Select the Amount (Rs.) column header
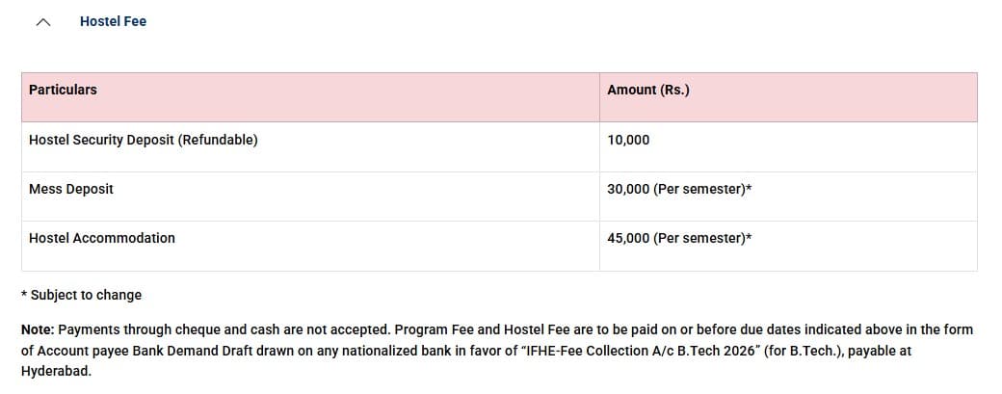This screenshot has height=394, width=1002. click(647, 90)
